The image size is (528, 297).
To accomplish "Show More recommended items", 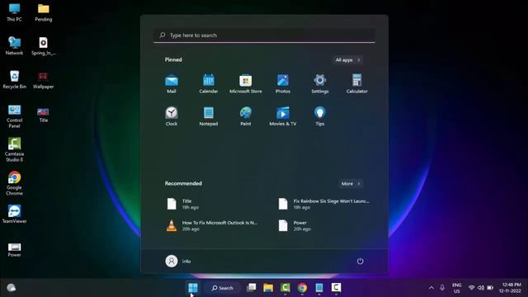I will point(351,183).
